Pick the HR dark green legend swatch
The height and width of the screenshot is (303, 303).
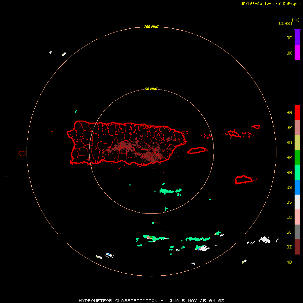pyautogui.click(x=297, y=158)
